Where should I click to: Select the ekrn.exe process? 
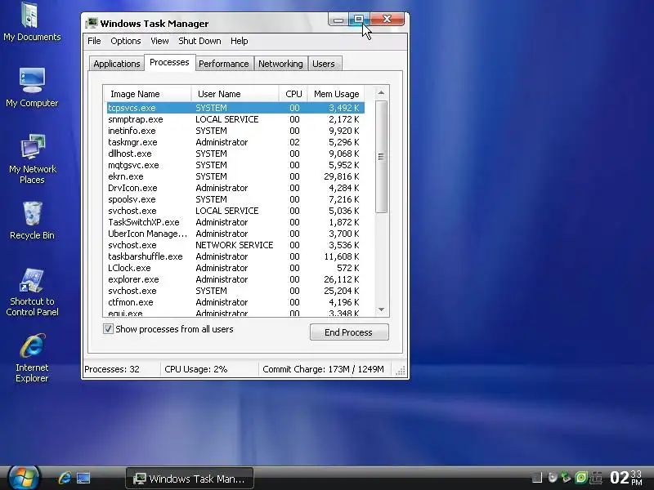pyautogui.click(x=235, y=176)
